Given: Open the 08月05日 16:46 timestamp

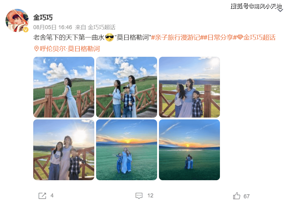Looking at the screenshot, I should pyautogui.click(x=53, y=27).
